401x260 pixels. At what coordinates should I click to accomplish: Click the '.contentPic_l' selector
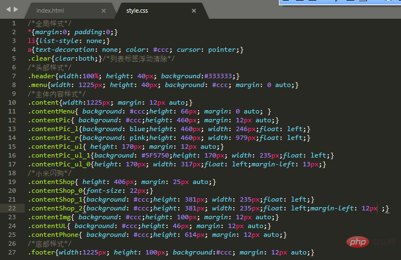coord(53,129)
